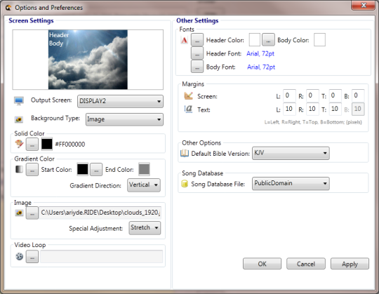The image size is (379, 294).
Task: Click the black Start Color swatch
Action: click(82, 169)
